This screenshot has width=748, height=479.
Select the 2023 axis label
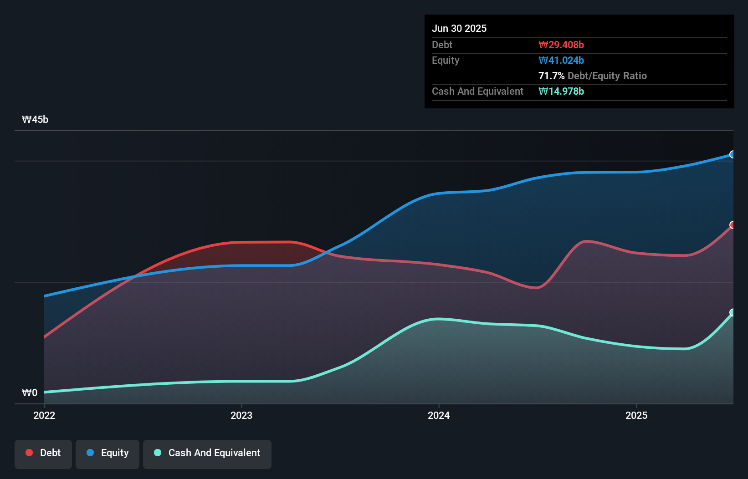tap(242, 415)
